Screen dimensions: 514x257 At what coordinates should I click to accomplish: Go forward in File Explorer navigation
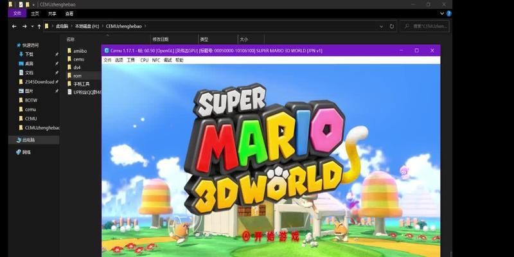tap(24, 26)
